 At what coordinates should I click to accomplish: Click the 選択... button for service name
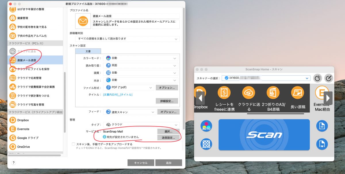[168, 132]
